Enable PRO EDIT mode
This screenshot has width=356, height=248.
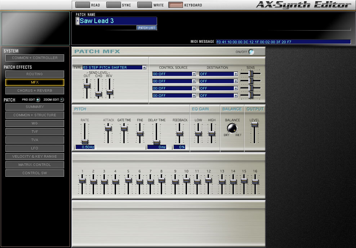click(x=38, y=100)
